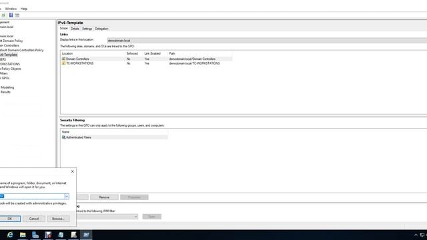
Task: Switch to the Scope tab
Action: (x=64, y=28)
